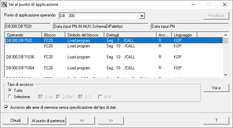
Task: Click the Chiudi button
Action: point(15,120)
